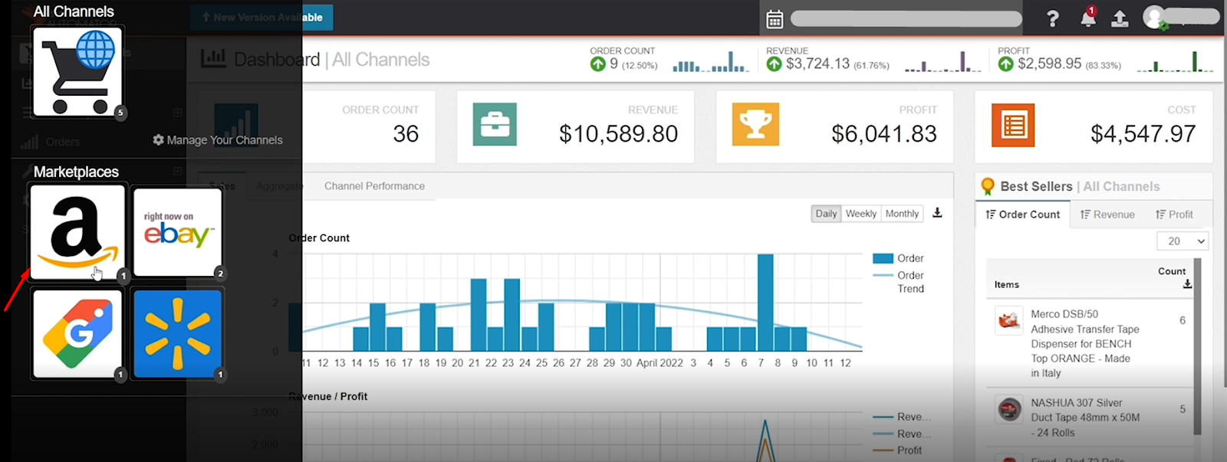
Task: Open the eBay marketplace channel
Action: pyautogui.click(x=178, y=232)
